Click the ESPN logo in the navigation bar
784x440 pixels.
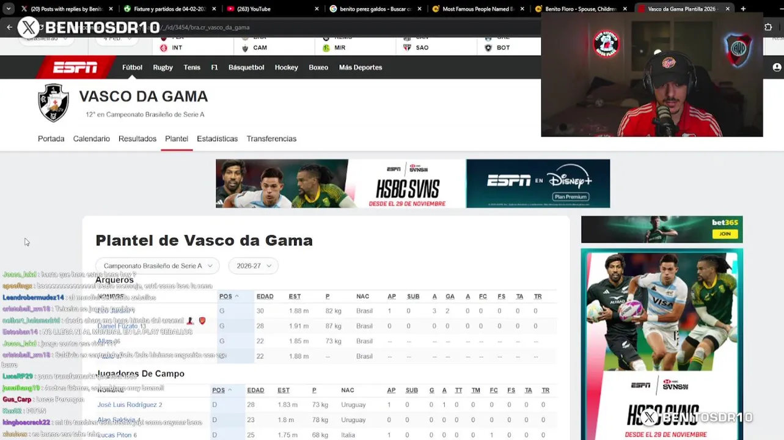pyautogui.click(x=75, y=67)
